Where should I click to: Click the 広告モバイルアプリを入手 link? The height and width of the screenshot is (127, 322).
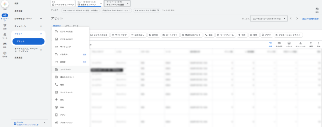point(28,124)
